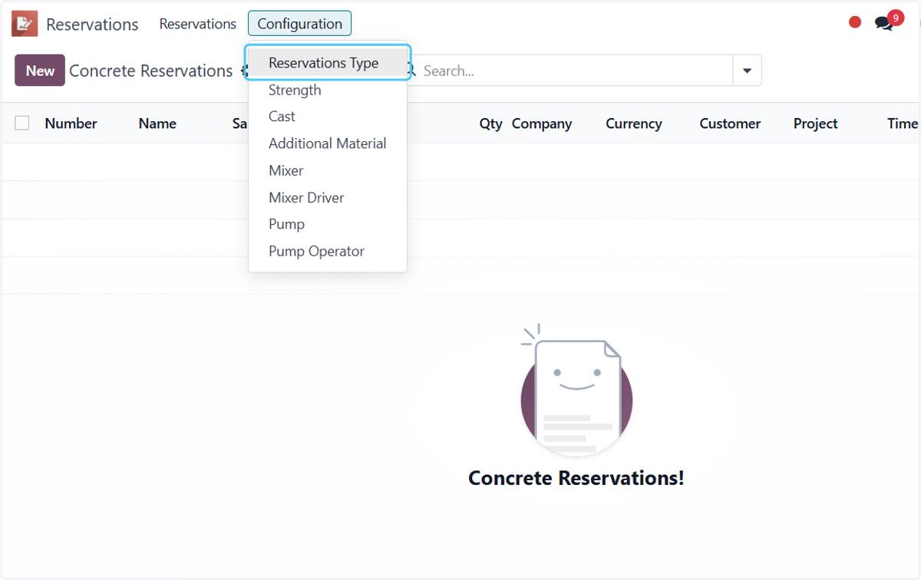Click the red status indicator dot
Screen dimensions: 921x580
tap(855, 22)
